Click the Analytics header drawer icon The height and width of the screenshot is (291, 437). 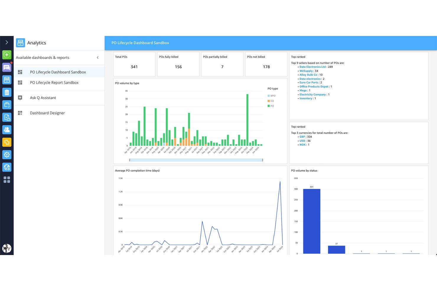[x=20, y=43]
